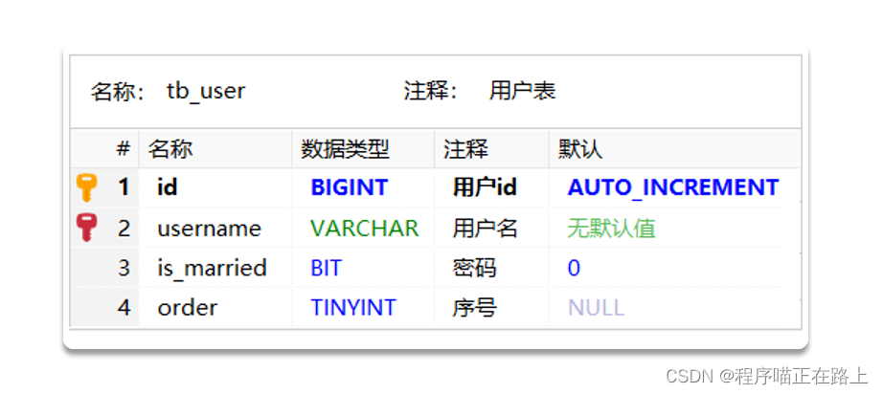Screen dimensions: 883x394
Task: Click the 数据类型 column header
Action: point(363,149)
